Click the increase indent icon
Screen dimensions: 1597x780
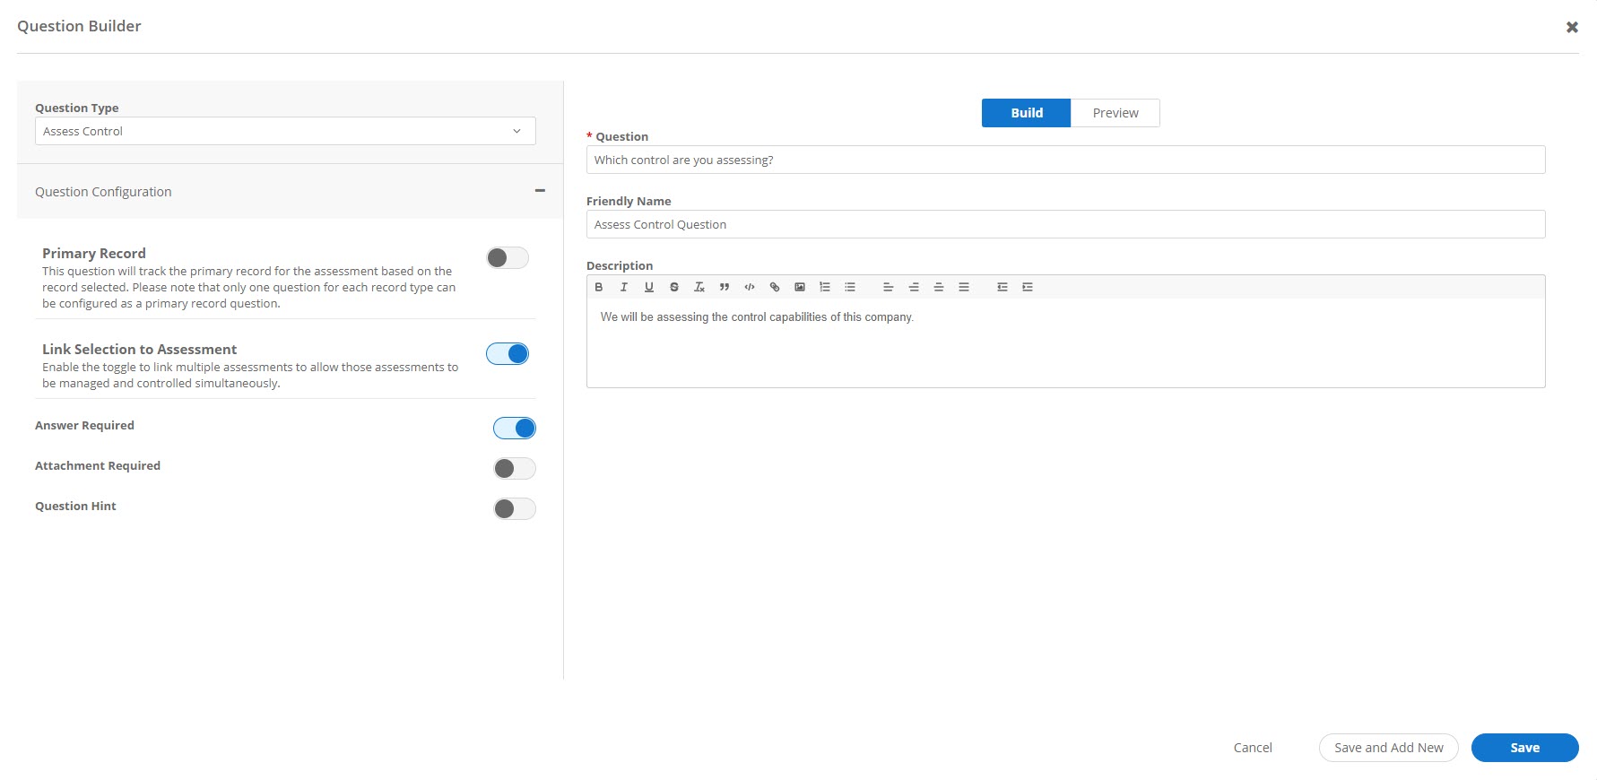(x=1028, y=287)
